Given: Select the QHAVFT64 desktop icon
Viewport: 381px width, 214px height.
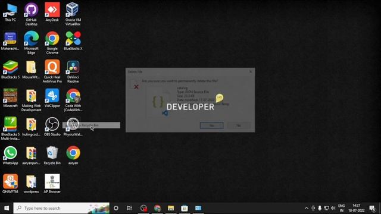Looking at the screenshot, I should [10, 184].
